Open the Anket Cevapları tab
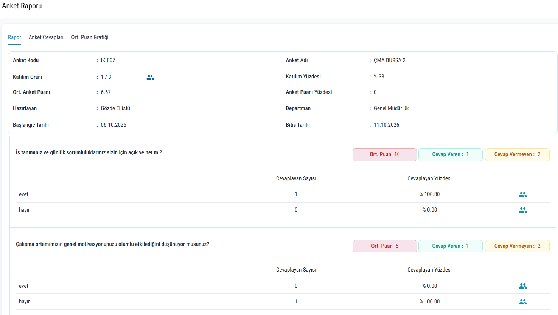The width and height of the screenshot is (558, 315). tap(46, 37)
